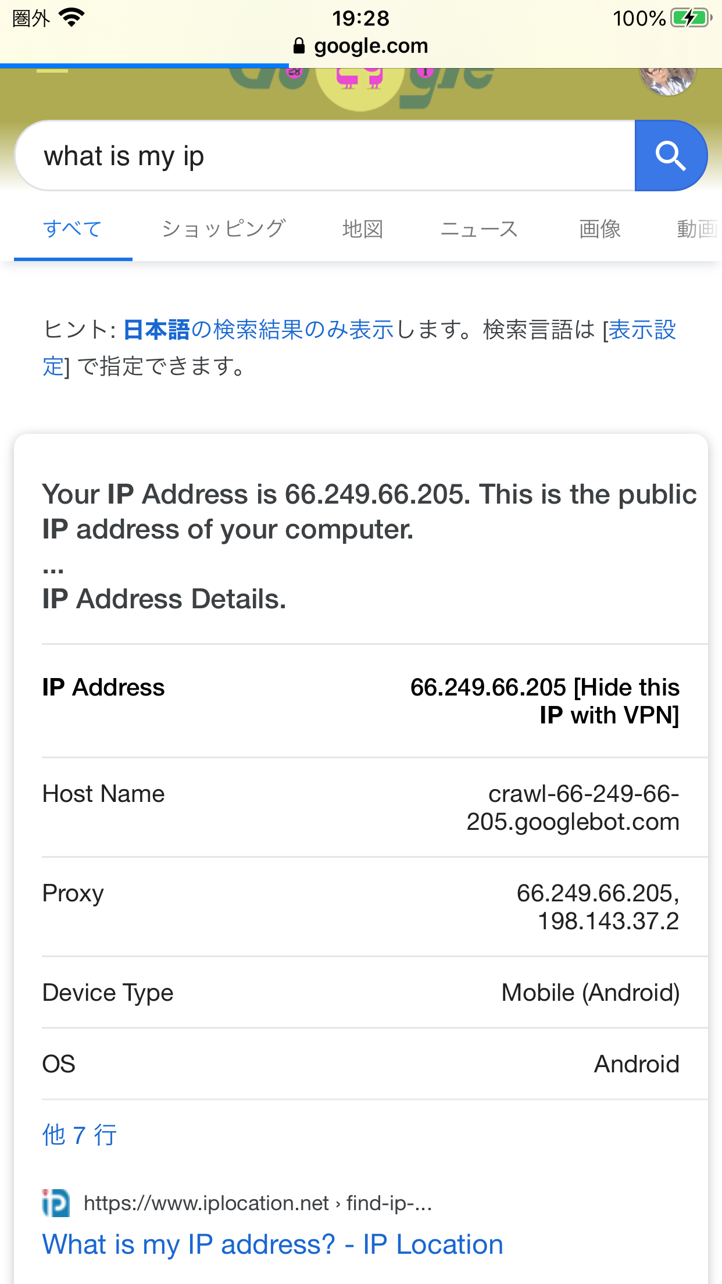Go to the ニュース tab
This screenshot has width=722, height=1284.
coord(479,229)
